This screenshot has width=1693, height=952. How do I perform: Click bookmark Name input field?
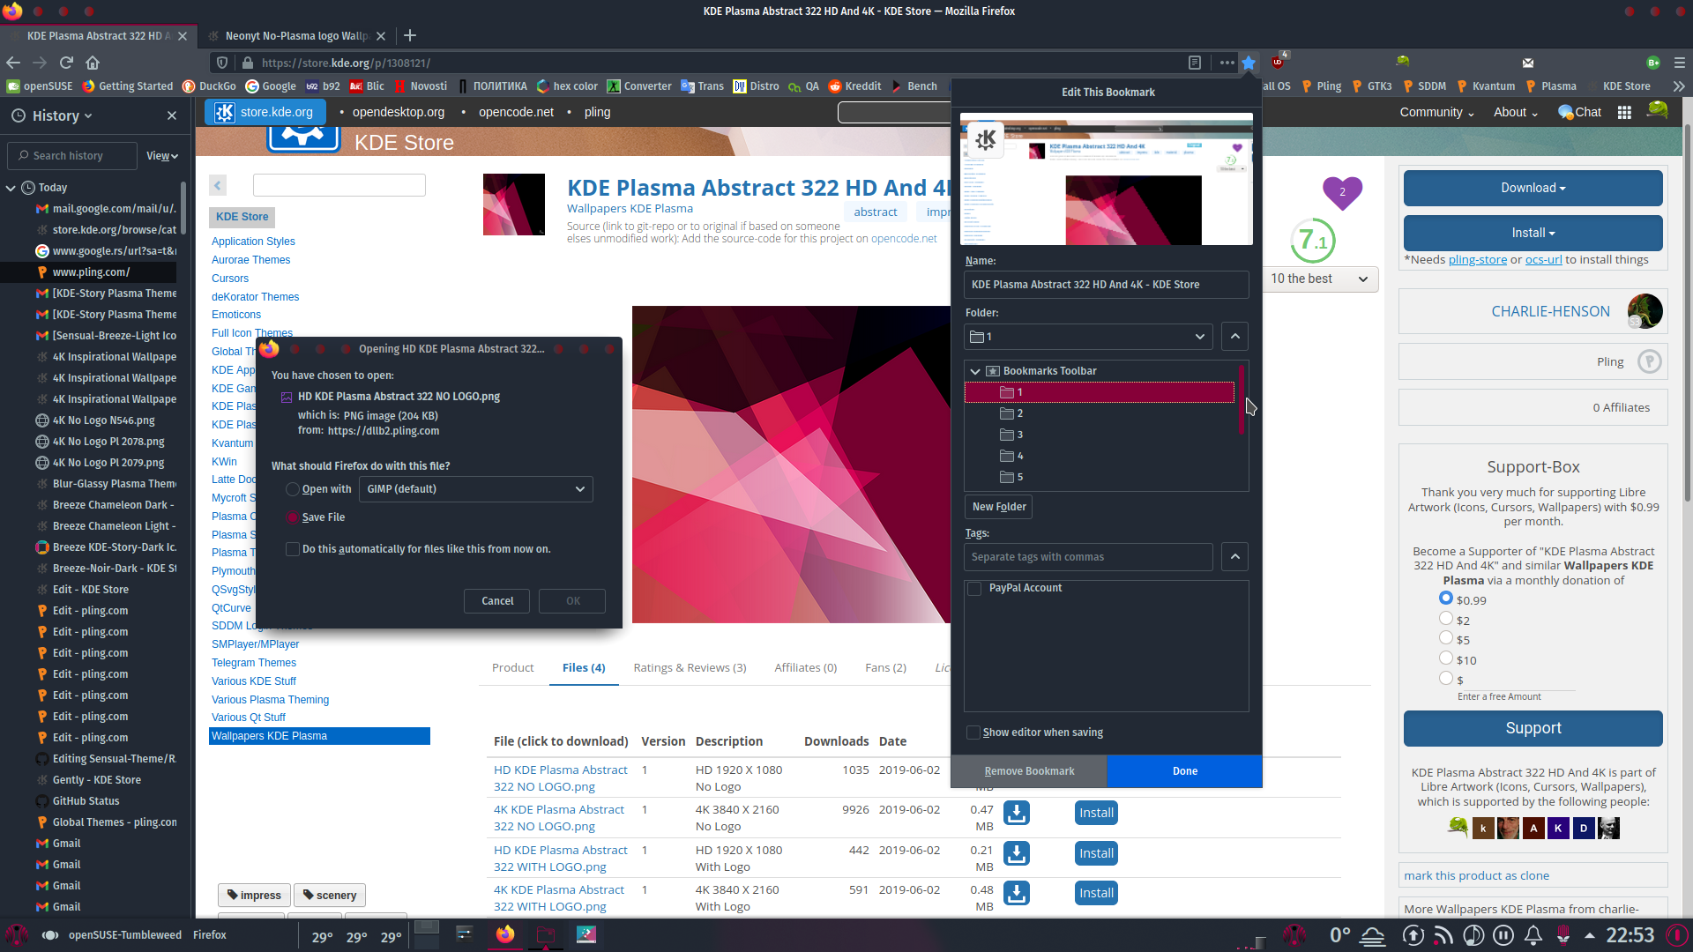(1106, 285)
